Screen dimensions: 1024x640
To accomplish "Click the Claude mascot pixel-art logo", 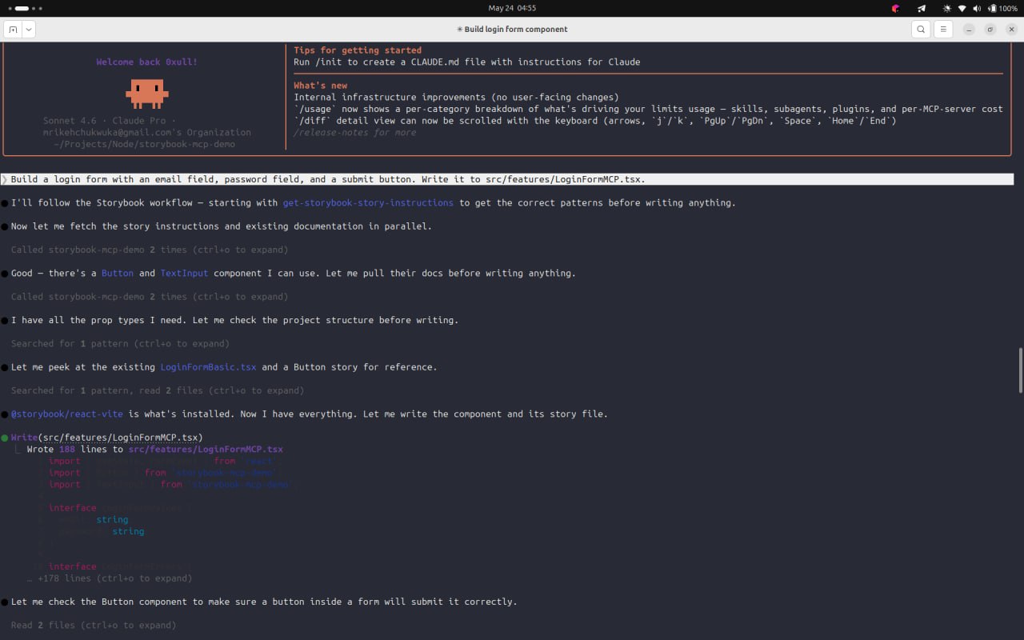I will (147, 93).
